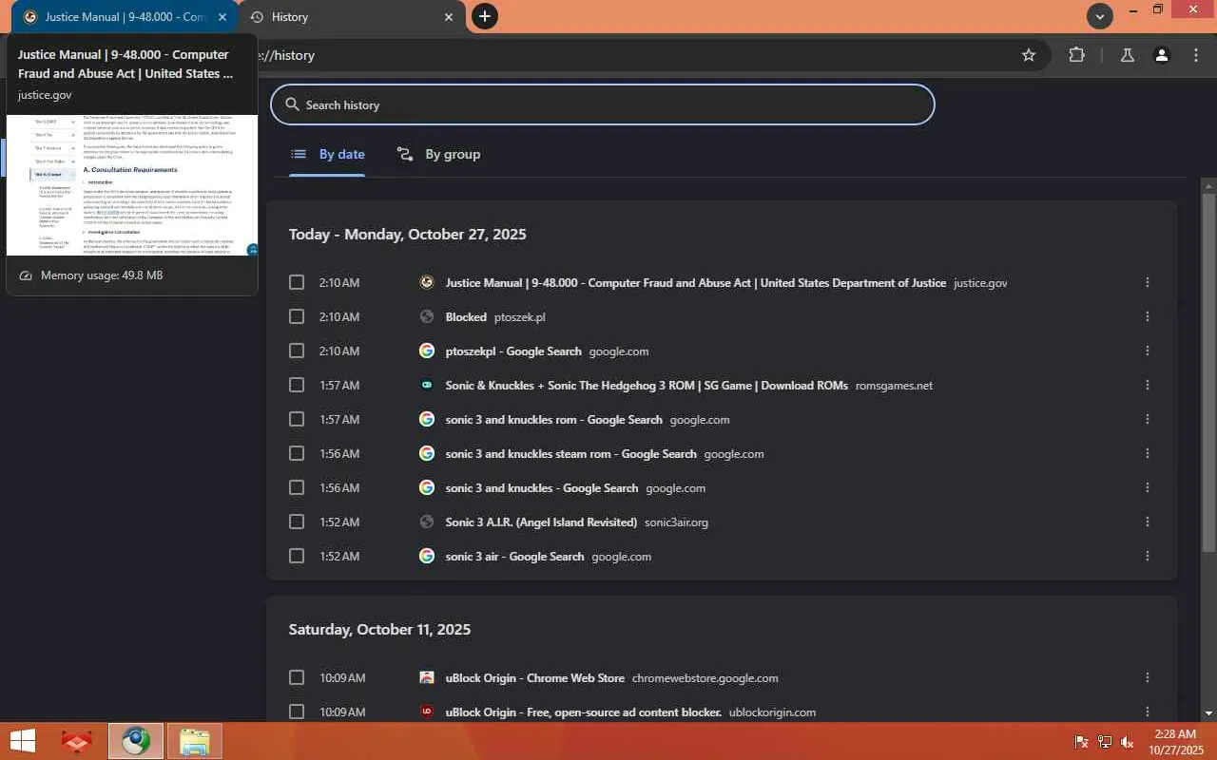Open a new tab with the plus button
Viewport: 1217px width, 760px height.
pos(485,16)
